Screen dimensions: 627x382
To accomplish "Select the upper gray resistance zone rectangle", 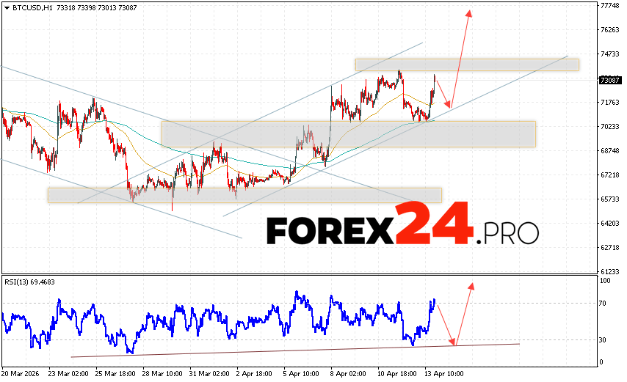I will click(466, 65).
